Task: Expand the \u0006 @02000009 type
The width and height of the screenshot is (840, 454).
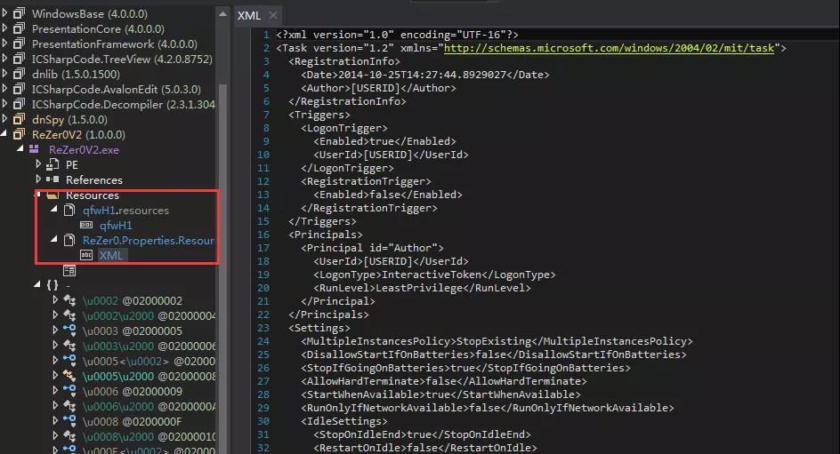Action: 55,391
